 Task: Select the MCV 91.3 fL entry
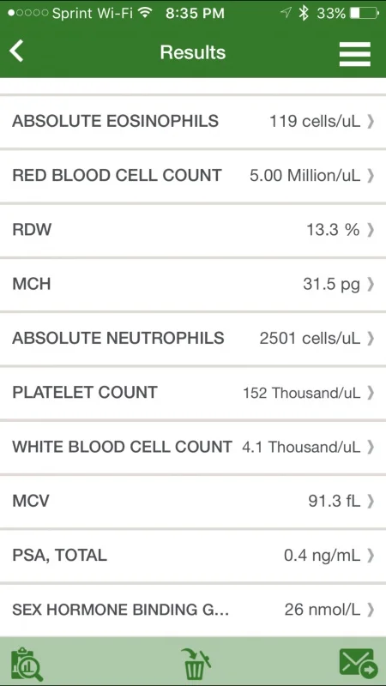[193, 501]
